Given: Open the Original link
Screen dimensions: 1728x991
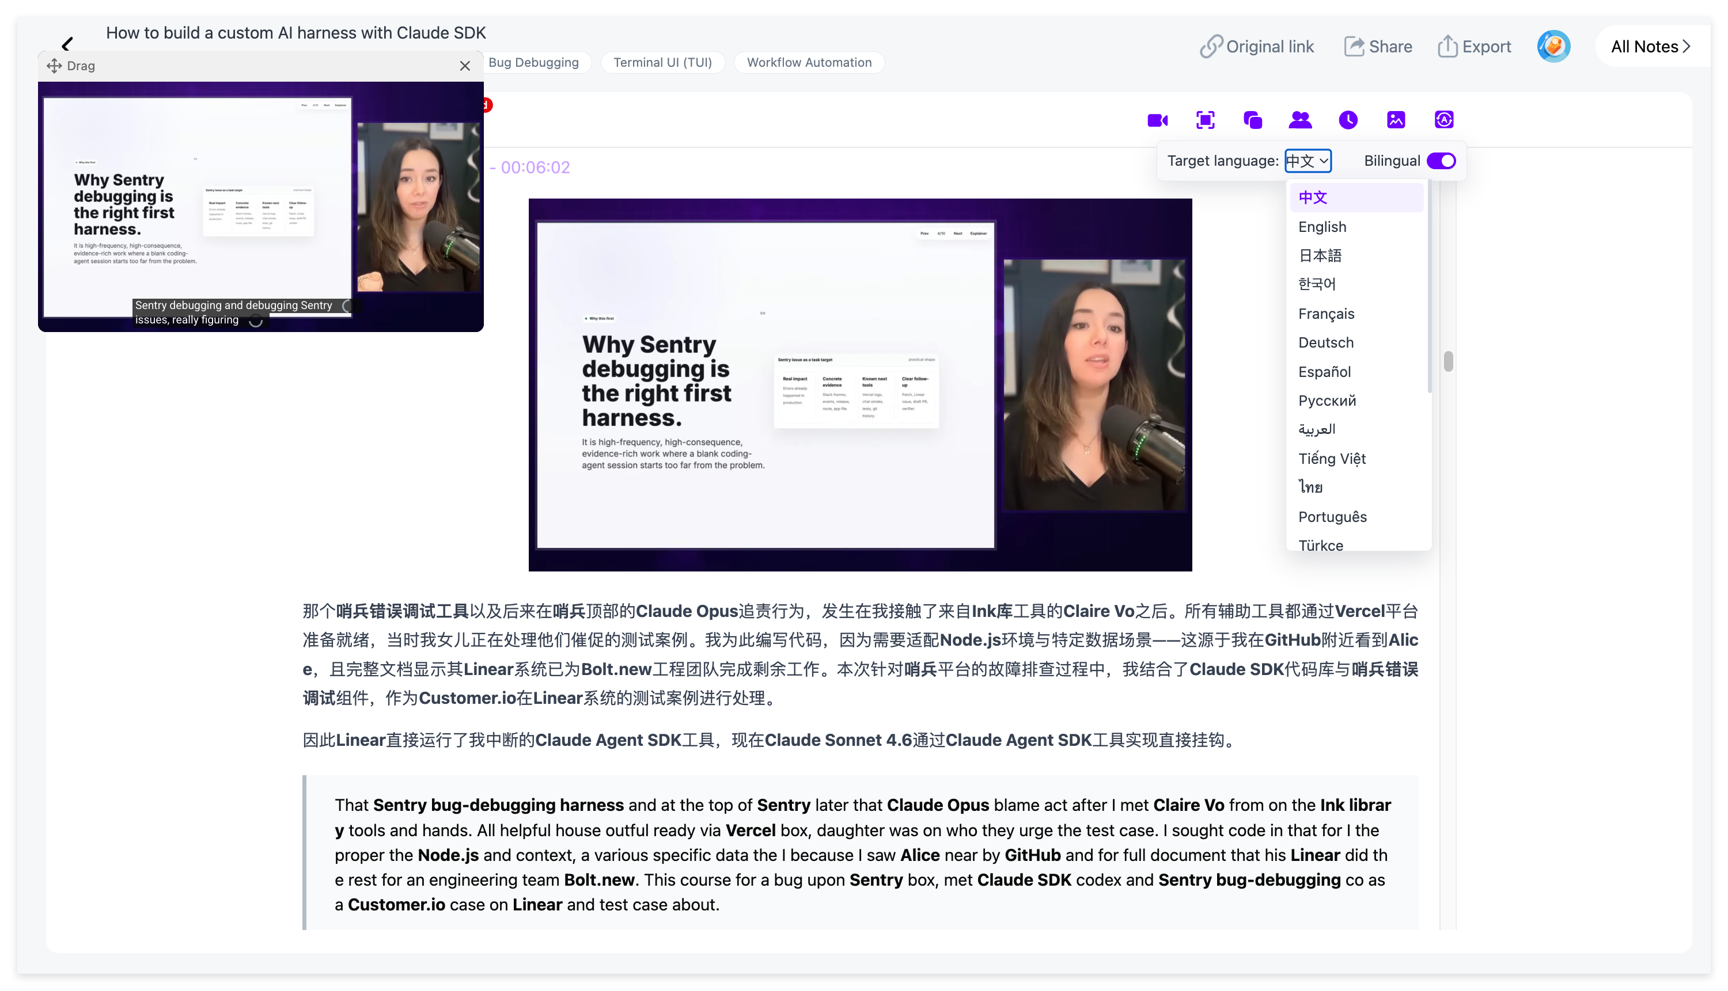Looking at the screenshot, I should (x=1257, y=46).
